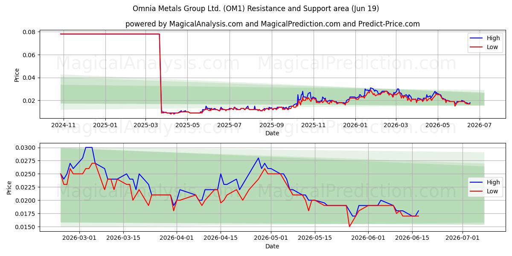Click the 0.0300 tick on bottom chart
This screenshot has width=512, height=256.
click(x=25, y=148)
